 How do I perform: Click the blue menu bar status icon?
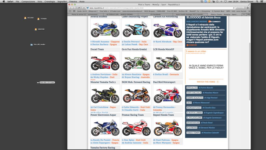click(x=205, y=1)
